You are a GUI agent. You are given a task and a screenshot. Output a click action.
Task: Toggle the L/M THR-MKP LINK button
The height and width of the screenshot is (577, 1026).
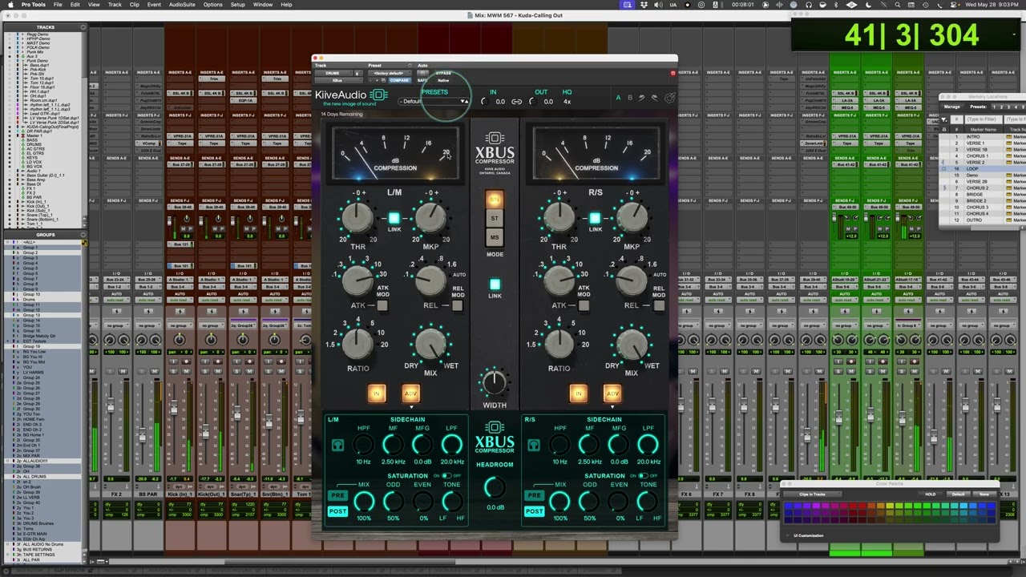tap(394, 218)
